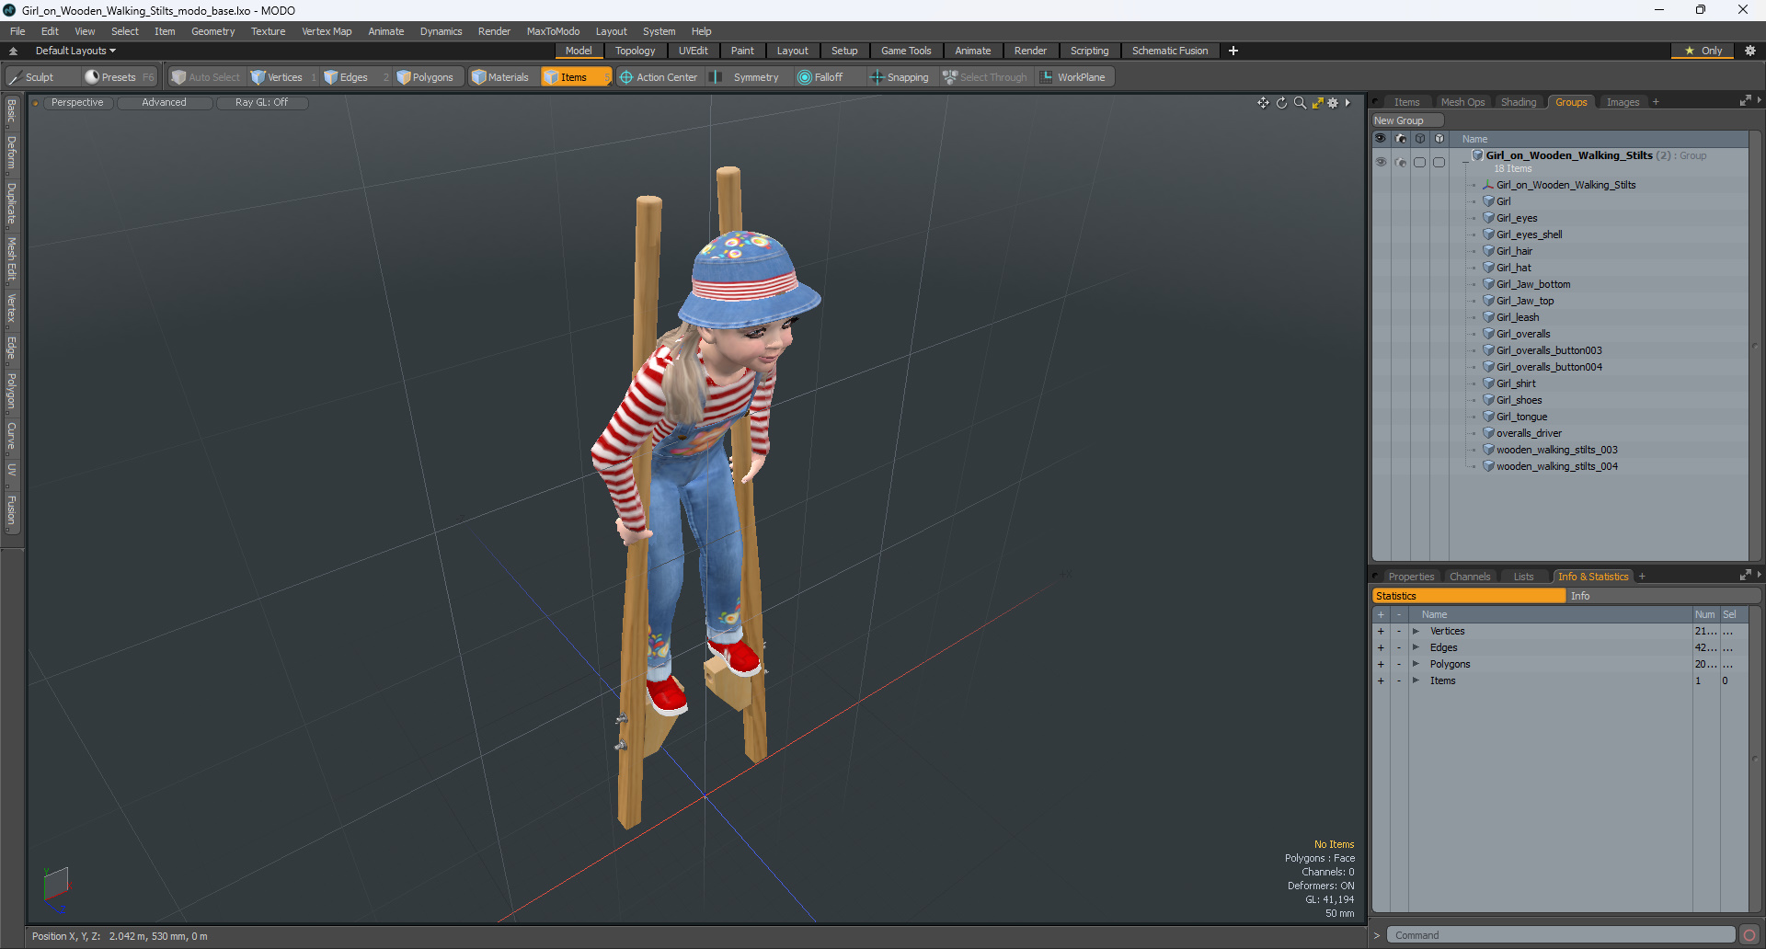Select wooden_walking_stilts_004 item

pos(1556,466)
